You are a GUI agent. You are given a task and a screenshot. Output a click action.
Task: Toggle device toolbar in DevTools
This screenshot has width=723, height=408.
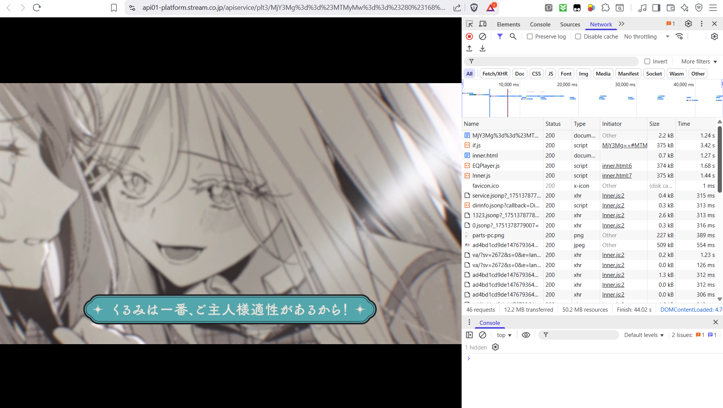click(x=483, y=24)
